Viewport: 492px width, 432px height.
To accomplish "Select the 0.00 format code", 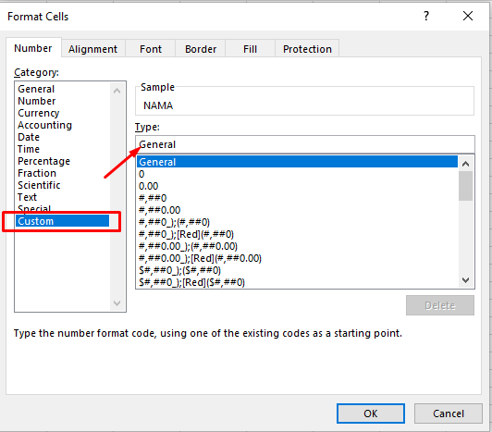I will (x=148, y=186).
